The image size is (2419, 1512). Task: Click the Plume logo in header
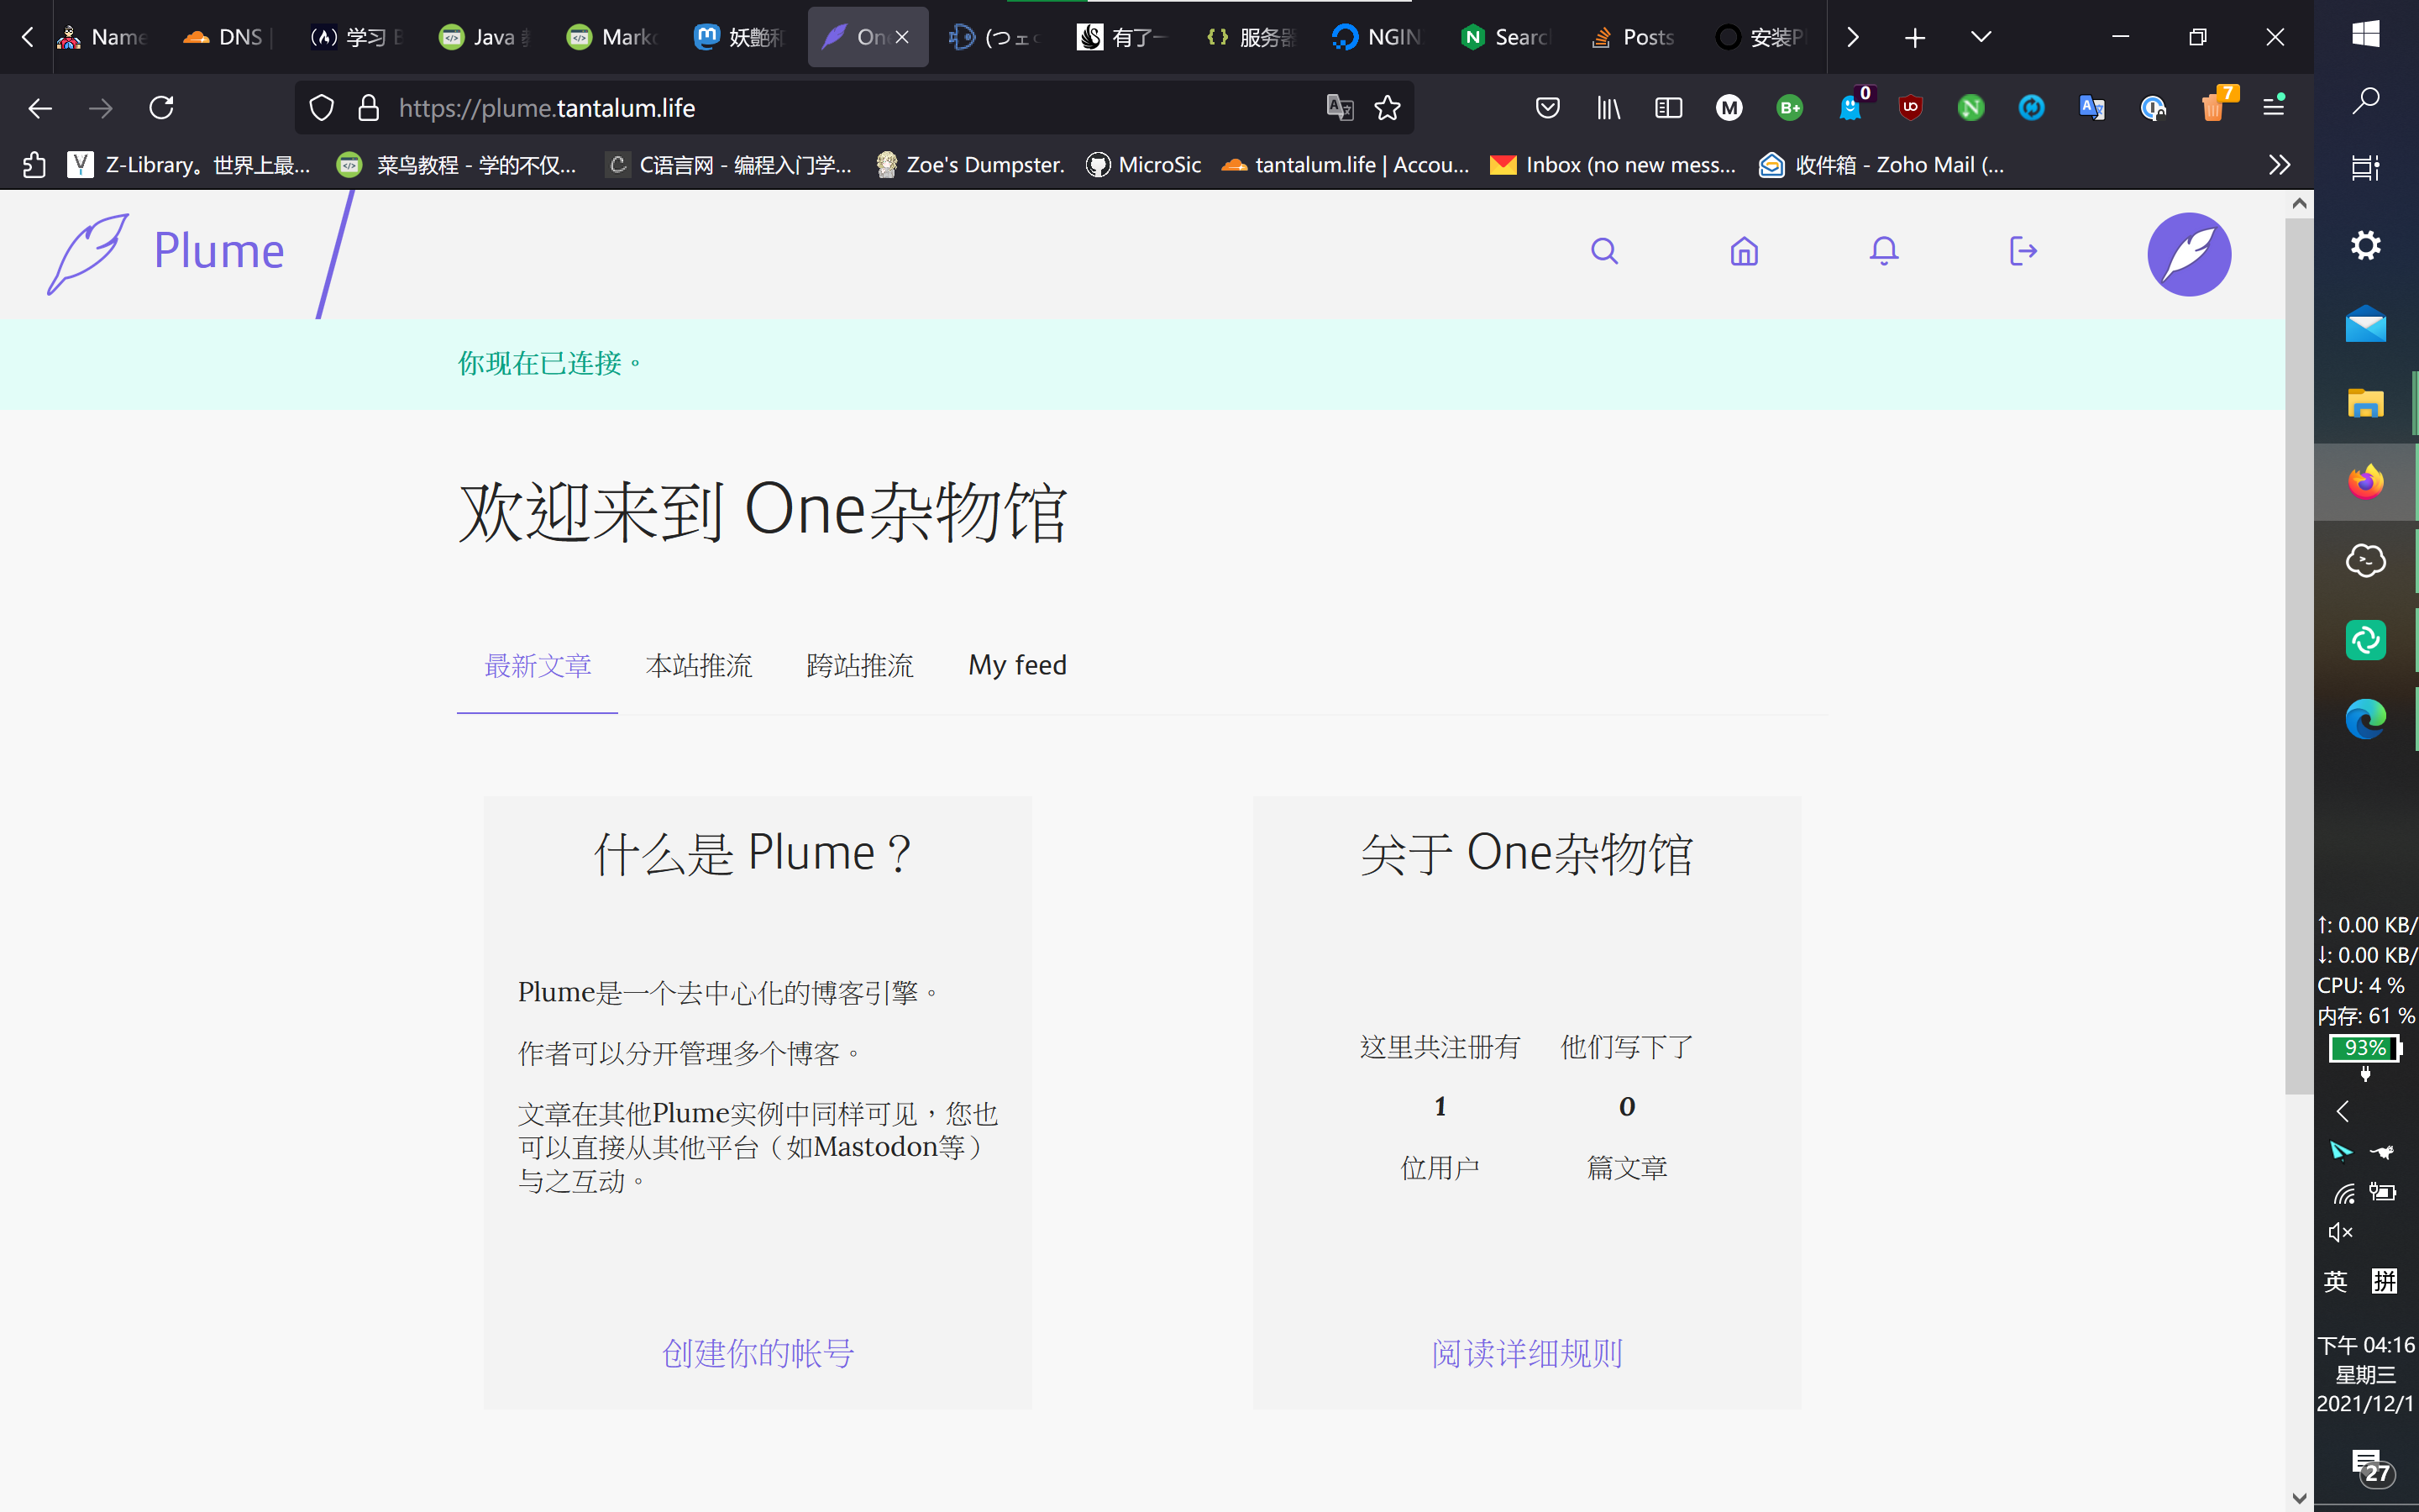[x=167, y=252]
